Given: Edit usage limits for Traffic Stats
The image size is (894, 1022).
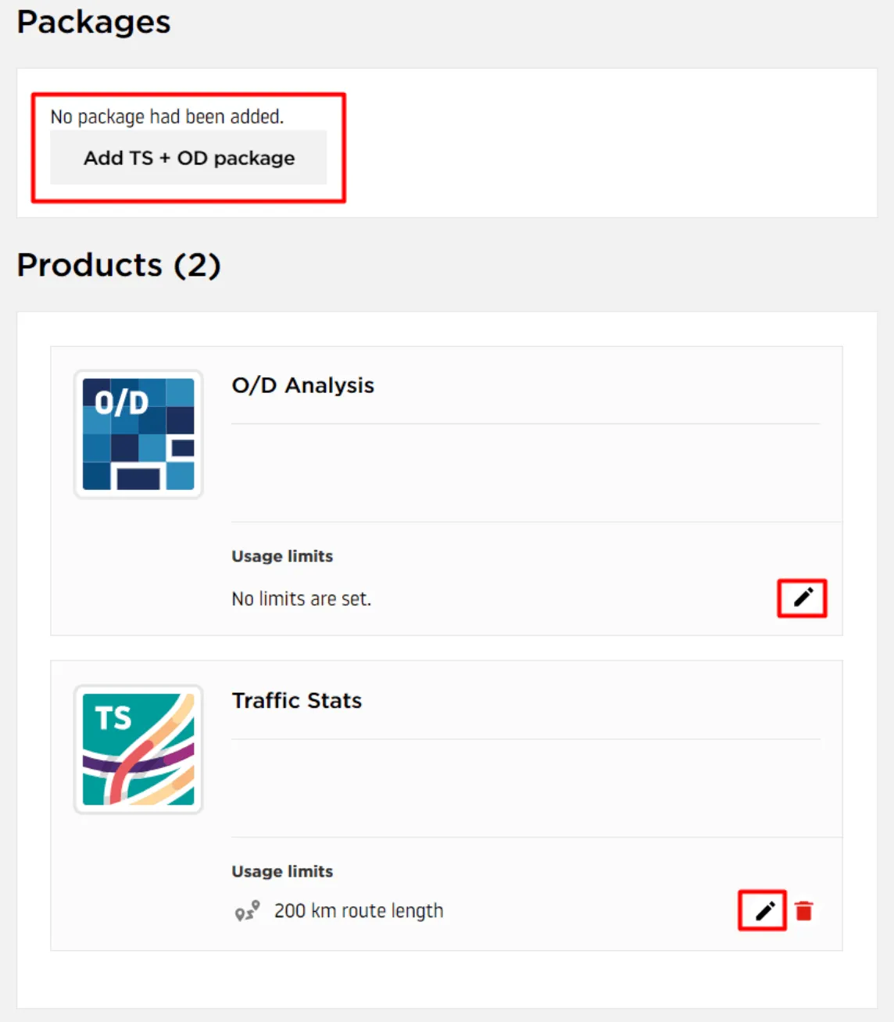Looking at the screenshot, I should (x=764, y=910).
